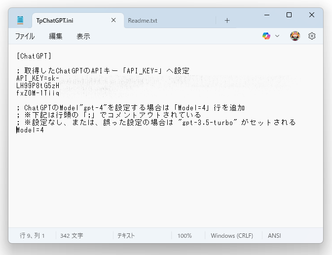The height and width of the screenshot is (255, 332).
Task: Click the Copilot icon
Action: [x=266, y=36]
